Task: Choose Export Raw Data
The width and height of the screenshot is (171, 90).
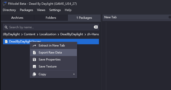Action: (x=53, y=52)
